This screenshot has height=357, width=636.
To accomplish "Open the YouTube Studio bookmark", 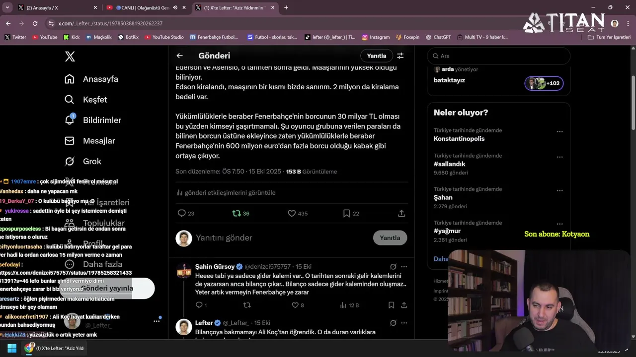I will (x=164, y=37).
